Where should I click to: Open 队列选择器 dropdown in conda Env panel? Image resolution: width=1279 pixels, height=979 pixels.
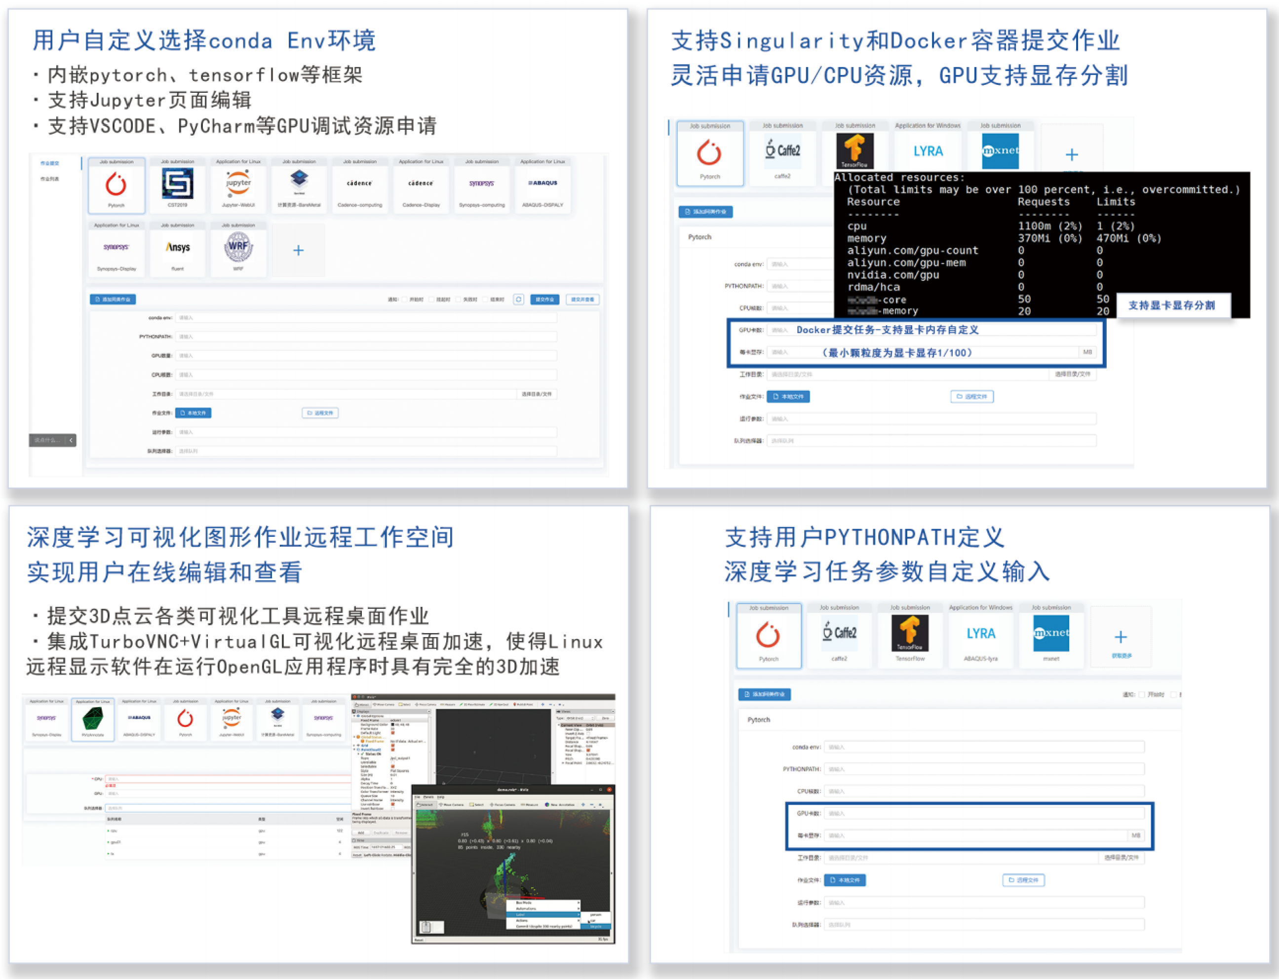[366, 451]
